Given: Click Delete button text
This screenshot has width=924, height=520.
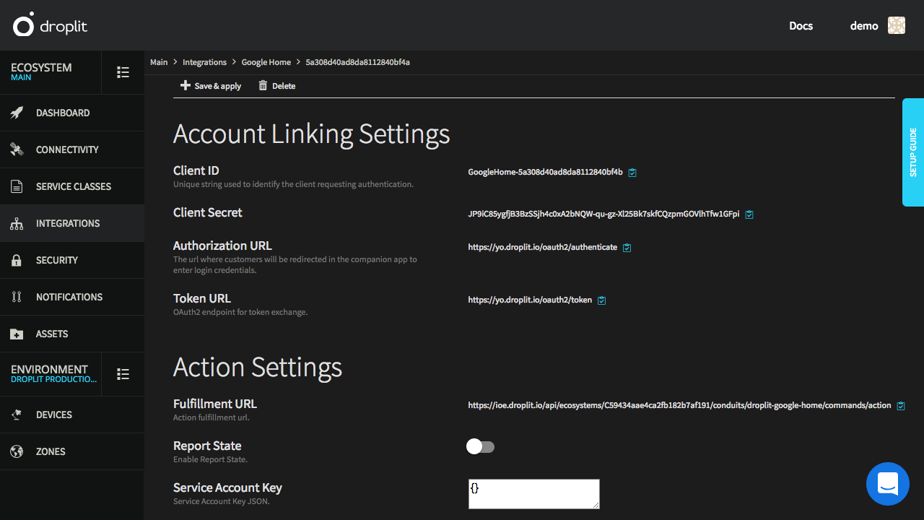Looking at the screenshot, I should point(284,86).
